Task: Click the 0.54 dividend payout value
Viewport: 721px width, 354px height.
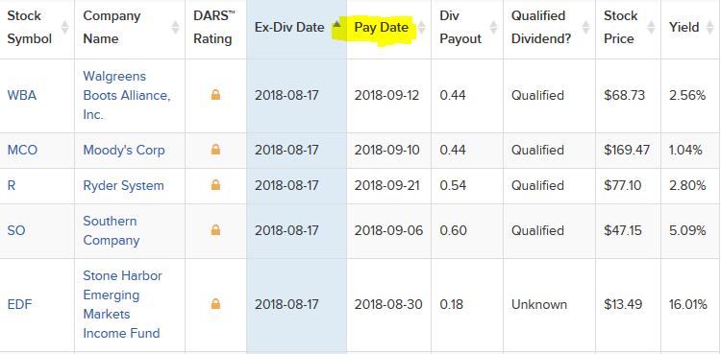Action: (x=453, y=185)
